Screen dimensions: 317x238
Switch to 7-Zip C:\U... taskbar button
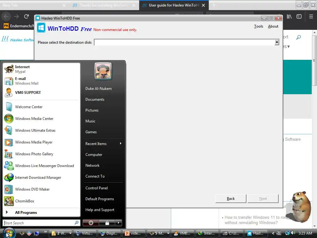(x=232, y=233)
